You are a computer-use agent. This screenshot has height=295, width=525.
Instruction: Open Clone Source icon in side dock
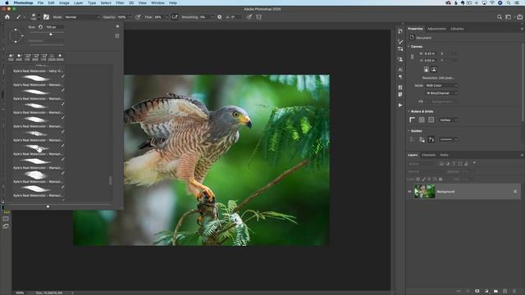pos(400,59)
